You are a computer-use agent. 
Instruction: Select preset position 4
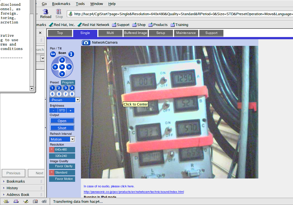(x=72, y=88)
